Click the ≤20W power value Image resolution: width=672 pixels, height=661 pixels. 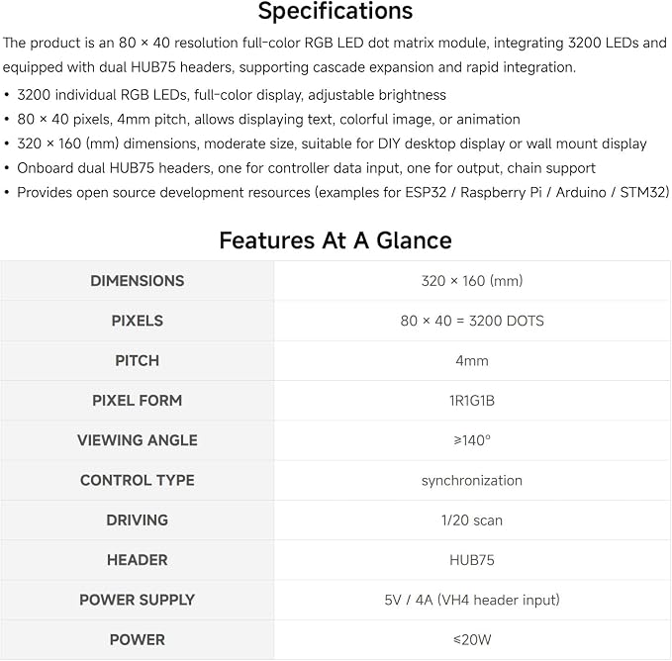472,639
